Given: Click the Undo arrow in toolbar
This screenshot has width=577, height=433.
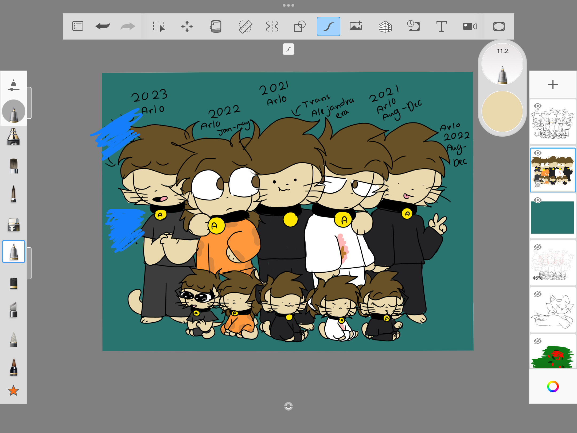Looking at the screenshot, I should pyautogui.click(x=103, y=26).
